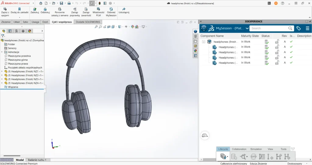Screen dimensions: 312x165
Task: Click the feature tree horizontal scrollbar
Action: tap(12, 156)
